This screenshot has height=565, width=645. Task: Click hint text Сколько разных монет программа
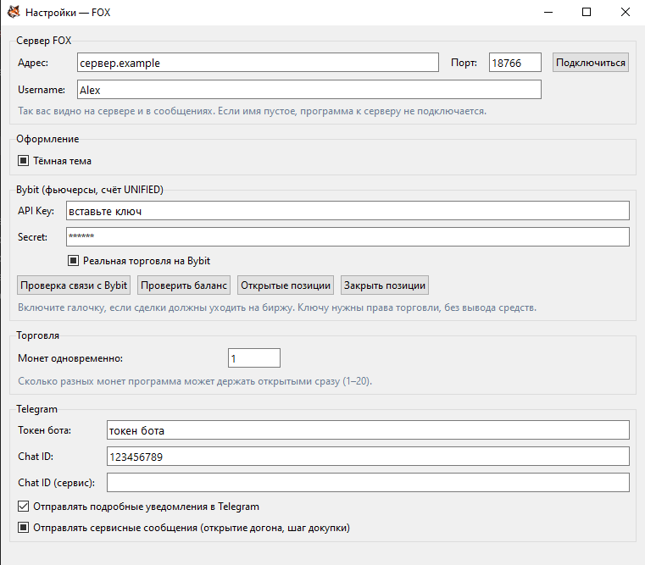(x=195, y=381)
